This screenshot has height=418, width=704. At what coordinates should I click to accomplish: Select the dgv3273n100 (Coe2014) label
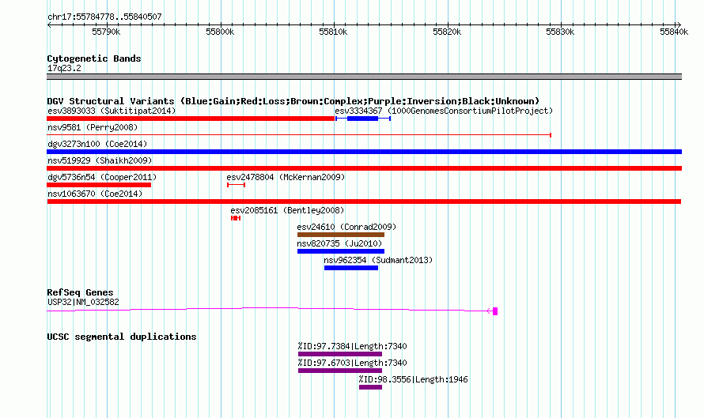click(97, 144)
